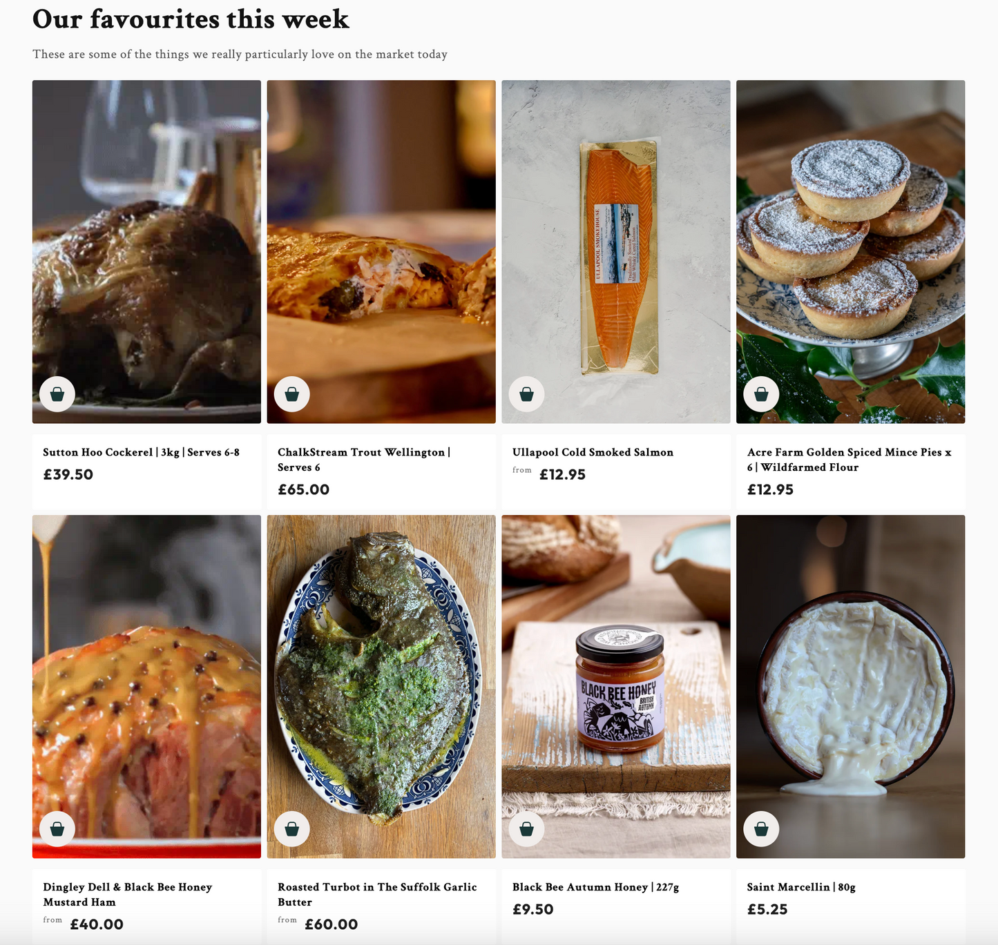This screenshot has height=945, width=998.
Task: Add ChalkStream Trout Wellington to basket
Action: click(x=292, y=394)
